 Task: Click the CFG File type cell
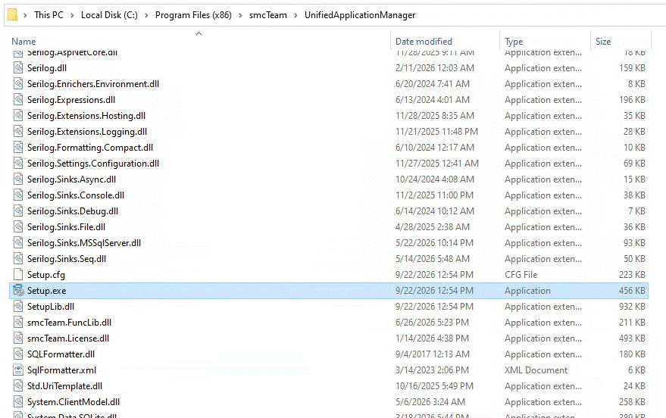(x=521, y=275)
